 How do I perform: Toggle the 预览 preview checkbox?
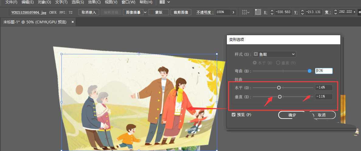pyautogui.click(x=234, y=115)
